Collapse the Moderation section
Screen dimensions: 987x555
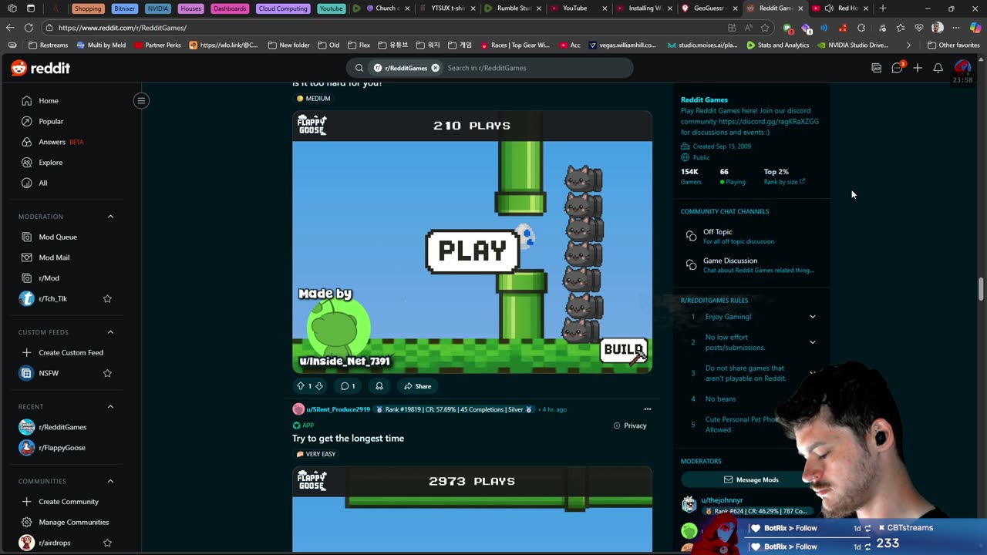pyautogui.click(x=110, y=217)
